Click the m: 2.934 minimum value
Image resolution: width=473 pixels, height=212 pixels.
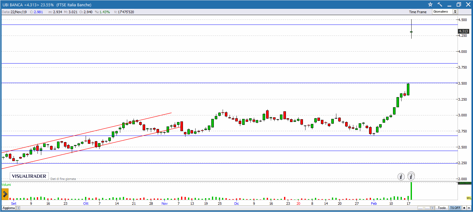(55, 12)
